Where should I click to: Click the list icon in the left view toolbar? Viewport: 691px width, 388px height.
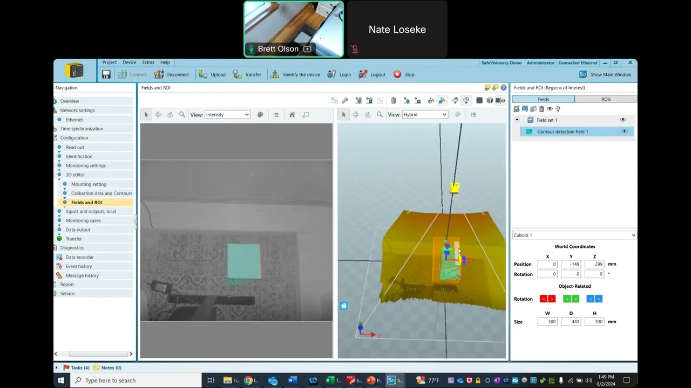pyautogui.click(x=276, y=114)
